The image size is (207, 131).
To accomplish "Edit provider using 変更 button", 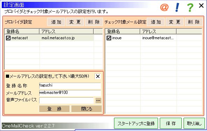I will pyautogui.click(x=75, y=22).
